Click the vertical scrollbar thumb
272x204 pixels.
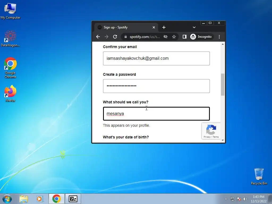click(x=223, y=84)
